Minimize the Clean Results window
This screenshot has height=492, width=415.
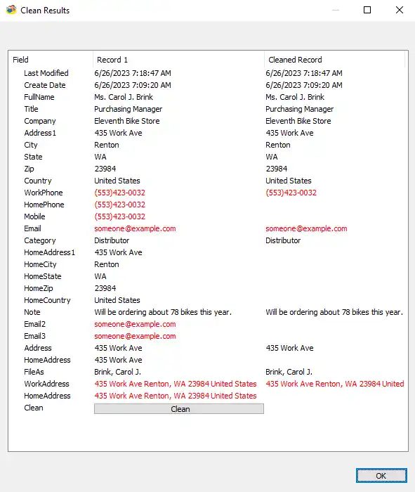tap(336, 10)
